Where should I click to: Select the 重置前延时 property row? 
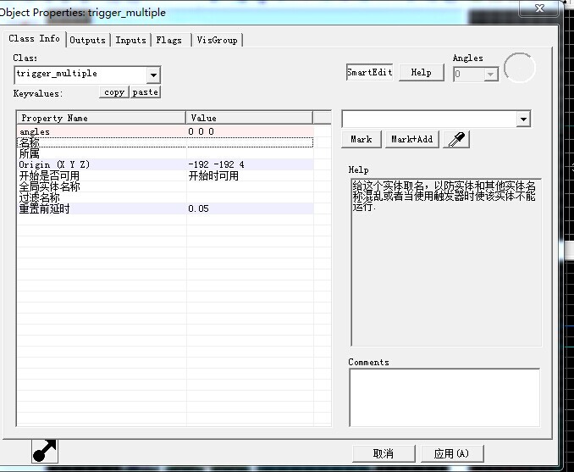165,208
